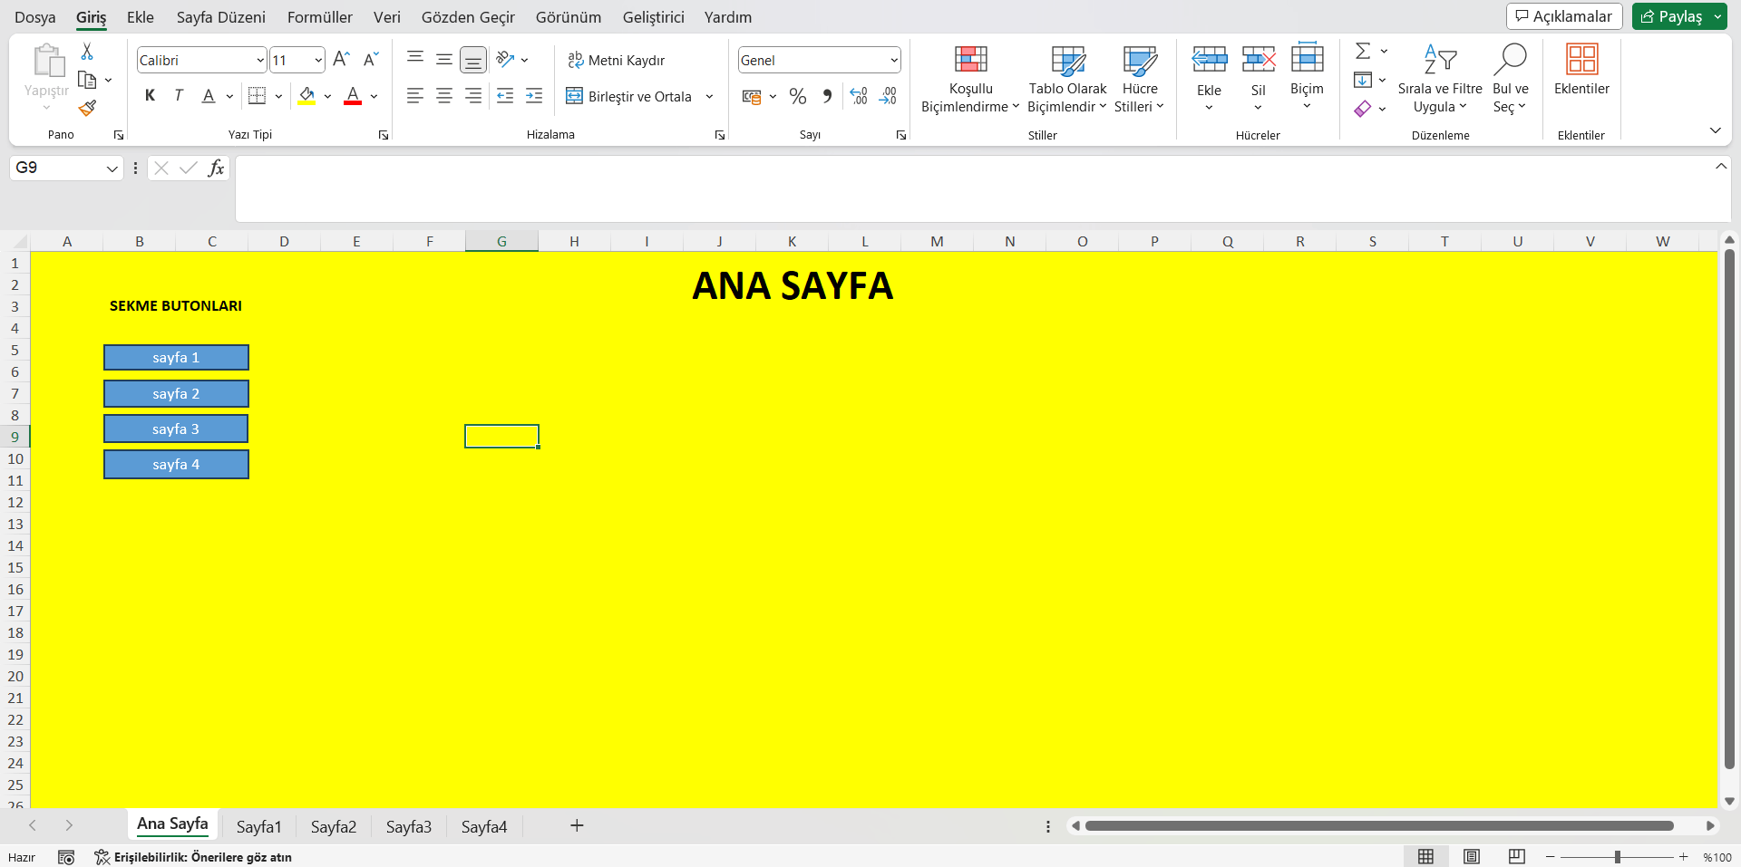Open the Eklentiler add-ins icon
The width and height of the screenshot is (1741, 867).
(1581, 60)
